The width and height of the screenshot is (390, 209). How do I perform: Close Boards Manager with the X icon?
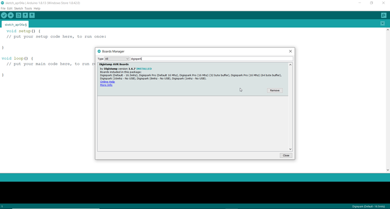(290, 51)
